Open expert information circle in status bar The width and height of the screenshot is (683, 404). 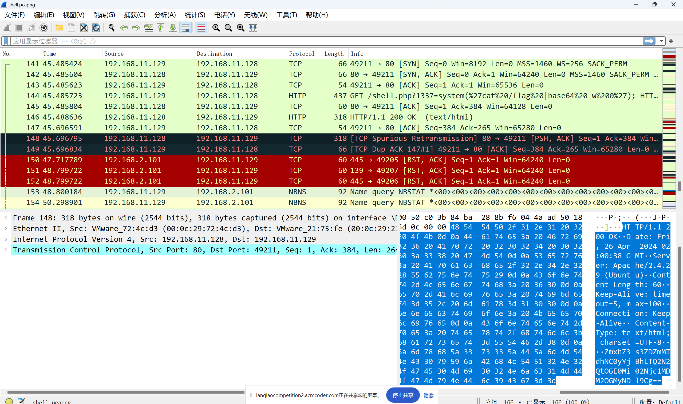[x=9, y=401]
